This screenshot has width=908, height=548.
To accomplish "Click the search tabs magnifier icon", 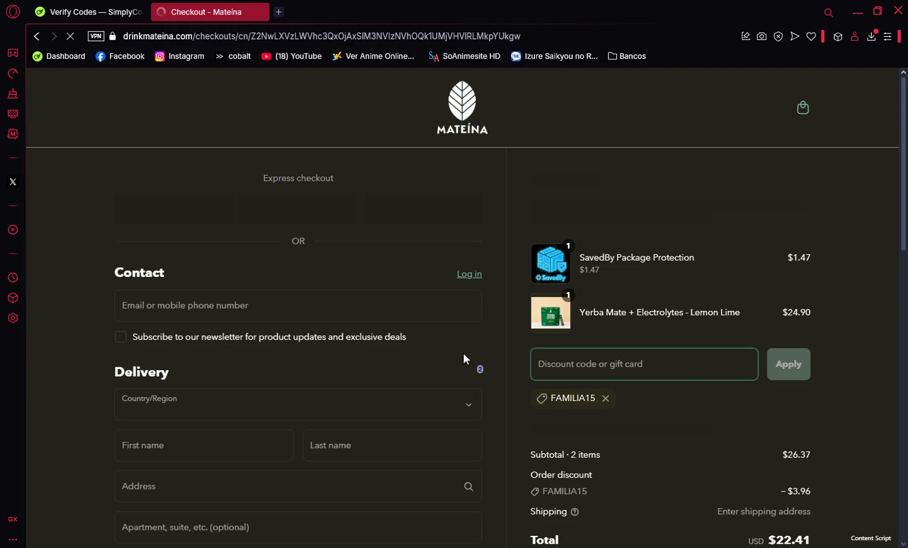I will 829,13.
